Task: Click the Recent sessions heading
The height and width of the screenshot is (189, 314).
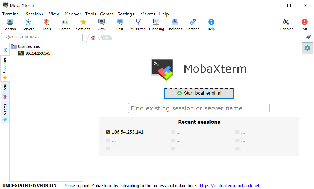Action: point(199,122)
